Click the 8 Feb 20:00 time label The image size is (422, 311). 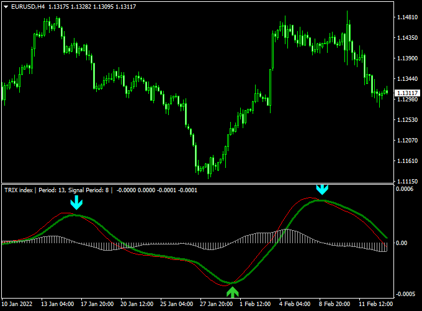coord(334,304)
